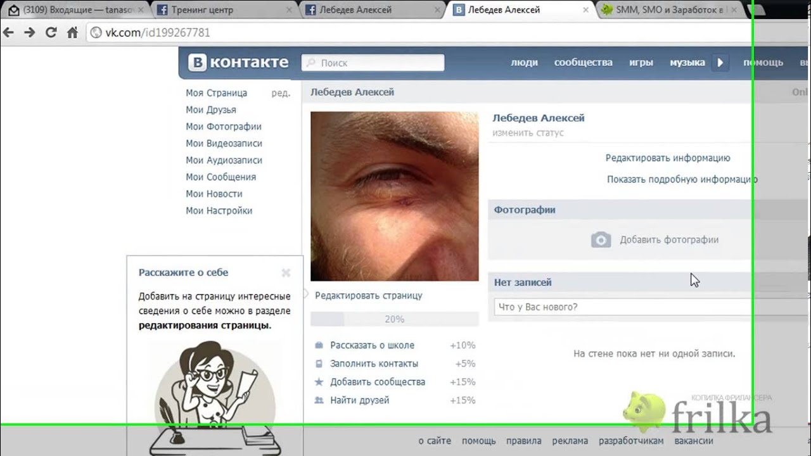Open правила footer link

point(524,441)
